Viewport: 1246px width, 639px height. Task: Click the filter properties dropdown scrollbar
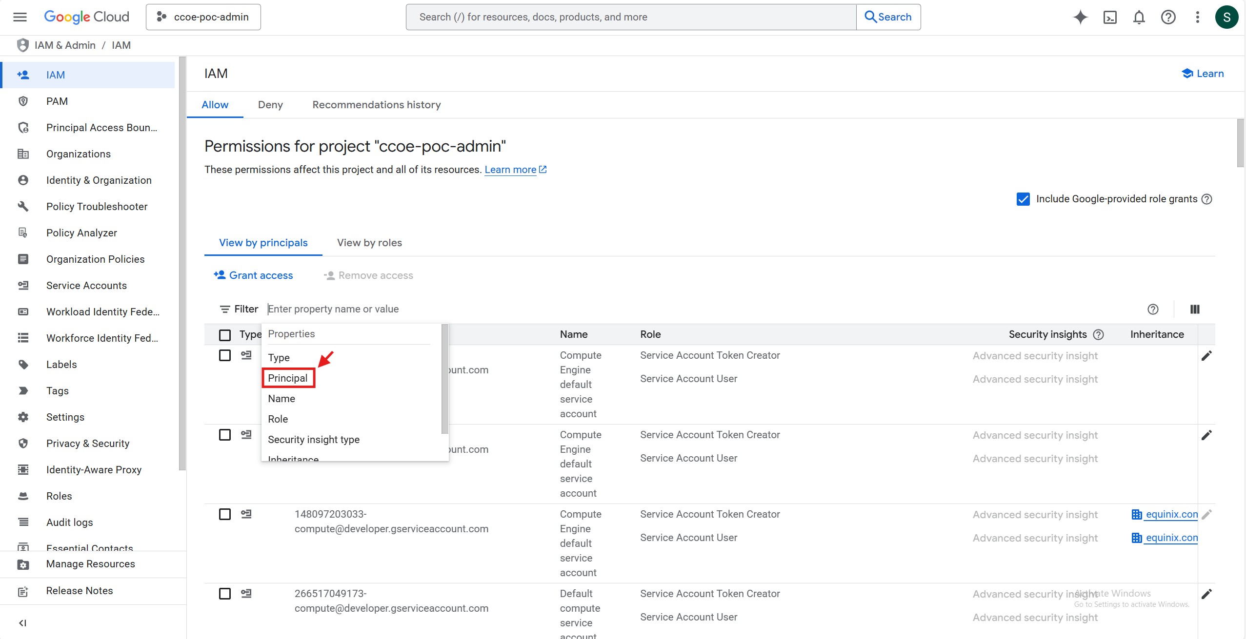(x=444, y=379)
